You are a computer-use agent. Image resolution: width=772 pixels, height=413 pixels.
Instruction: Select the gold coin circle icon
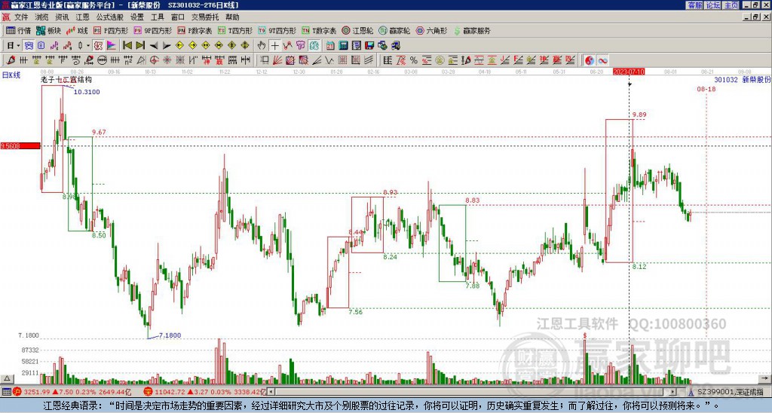pos(440,60)
